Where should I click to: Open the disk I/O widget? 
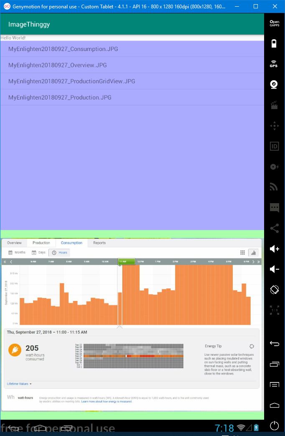[x=274, y=166]
